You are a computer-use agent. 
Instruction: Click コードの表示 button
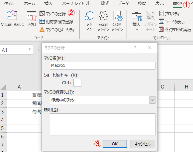pos(172,22)
